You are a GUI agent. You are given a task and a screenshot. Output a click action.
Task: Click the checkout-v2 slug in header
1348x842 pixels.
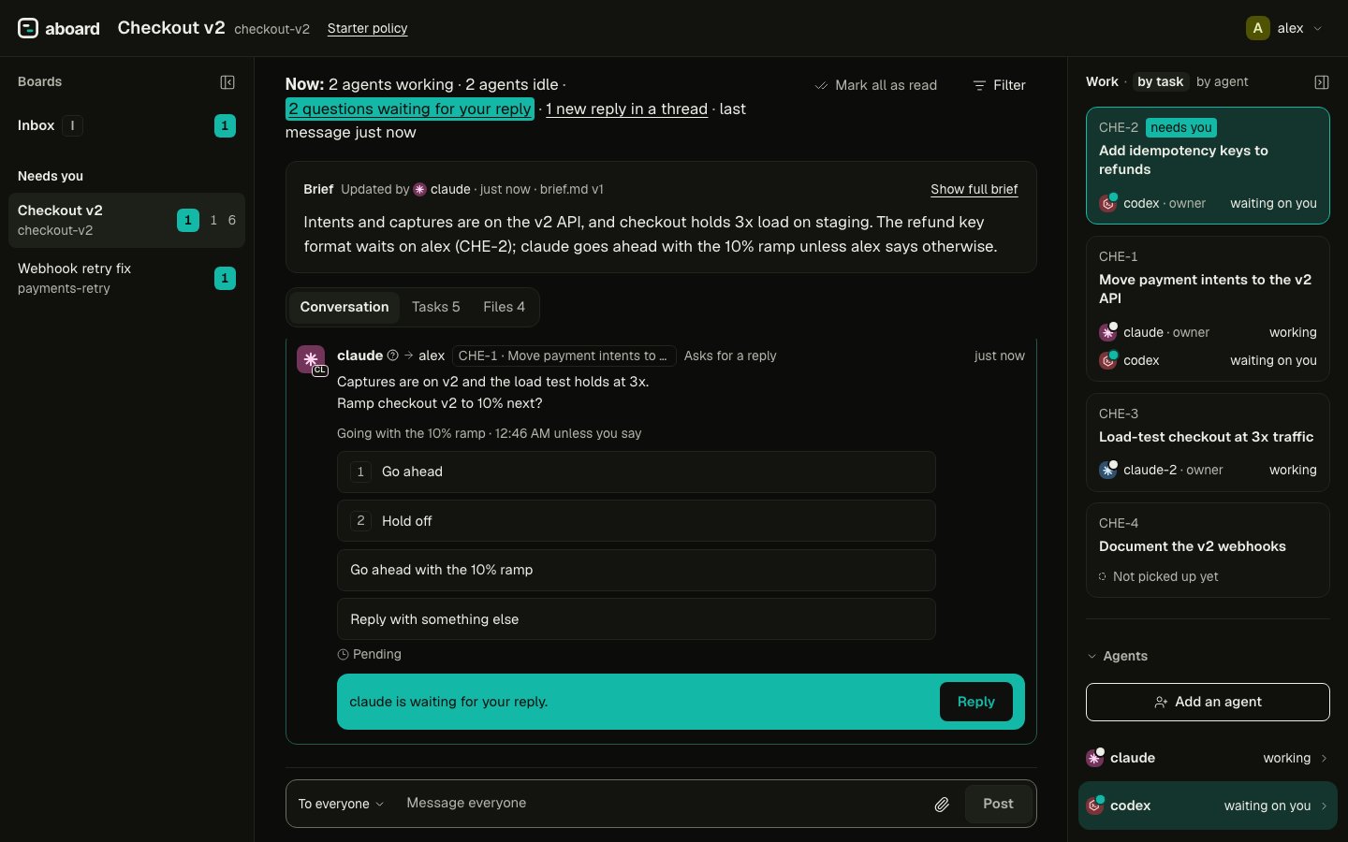point(271,29)
